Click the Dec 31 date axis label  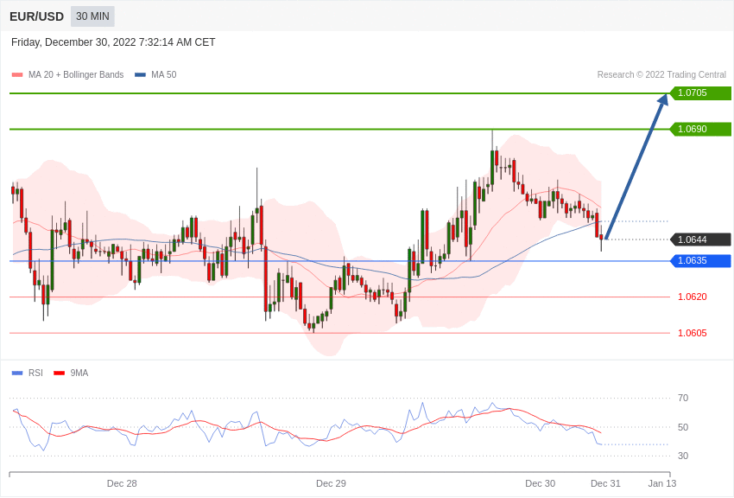[x=605, y=483]
